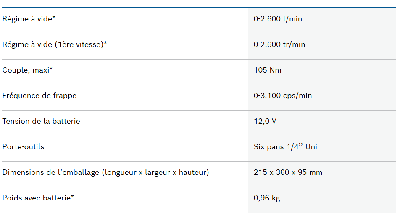
Task: Click the '(1ère vitesse)' parenthetical text
Action: tap(79, 44)
